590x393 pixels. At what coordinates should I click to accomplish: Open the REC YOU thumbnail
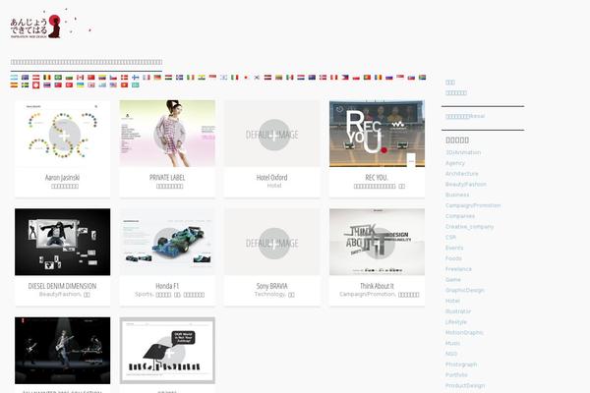click(377, 134)
